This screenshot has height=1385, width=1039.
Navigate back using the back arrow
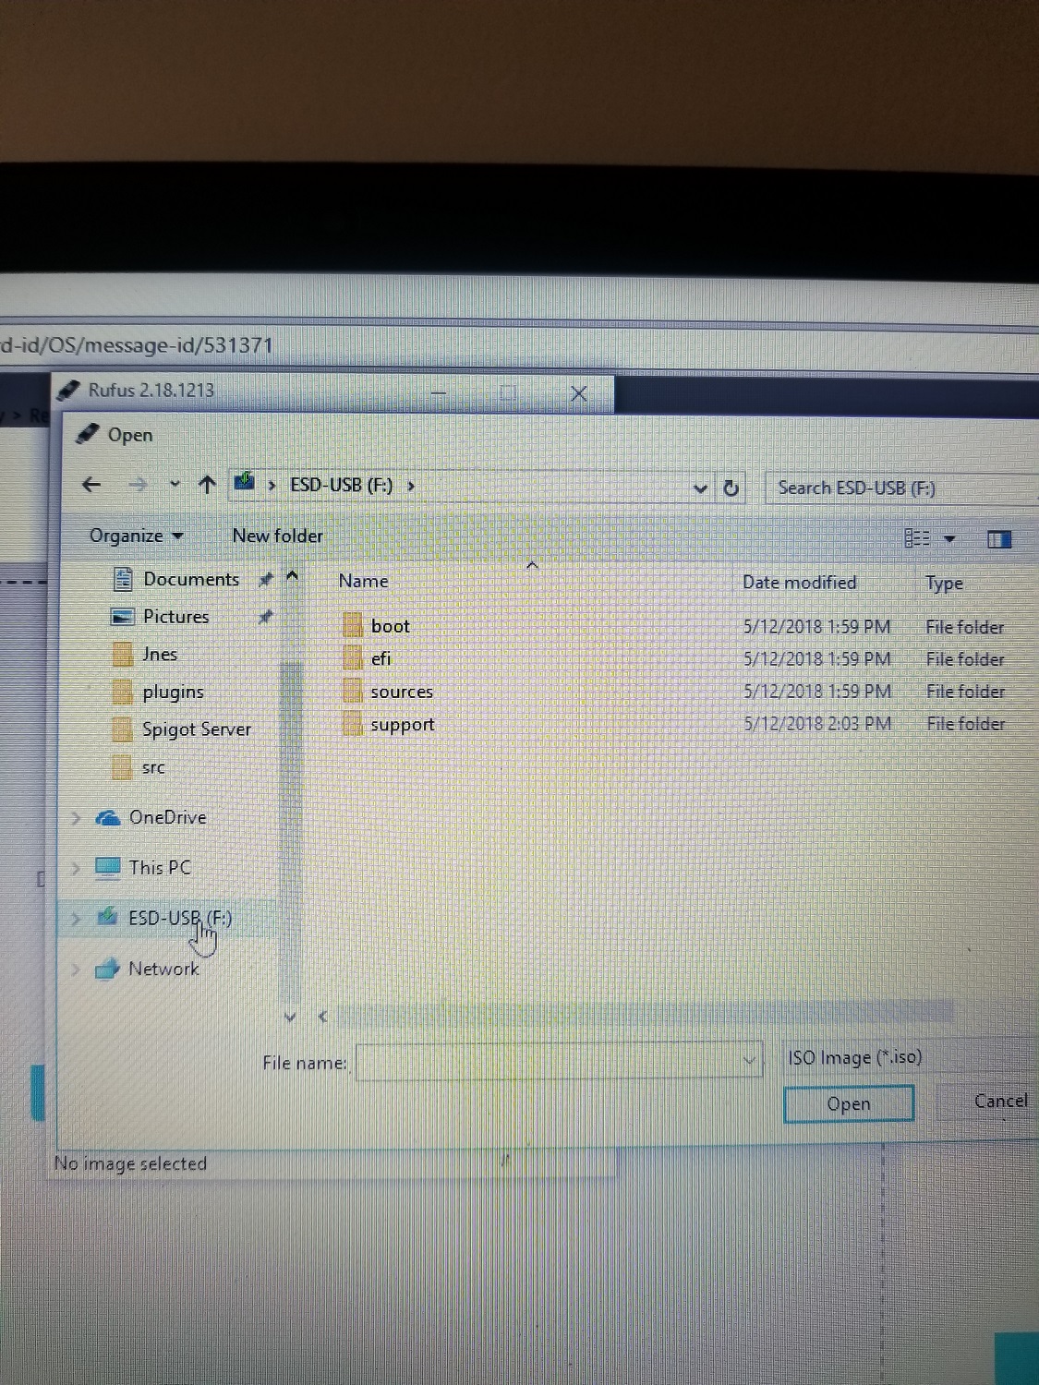[x=91, y=484]
